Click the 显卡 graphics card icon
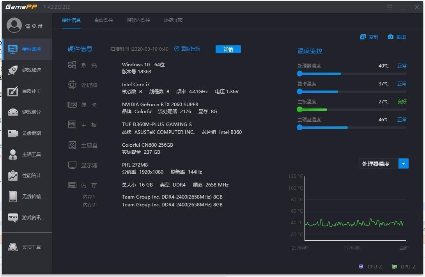The image size is (425, 277). tap(72, 105)
